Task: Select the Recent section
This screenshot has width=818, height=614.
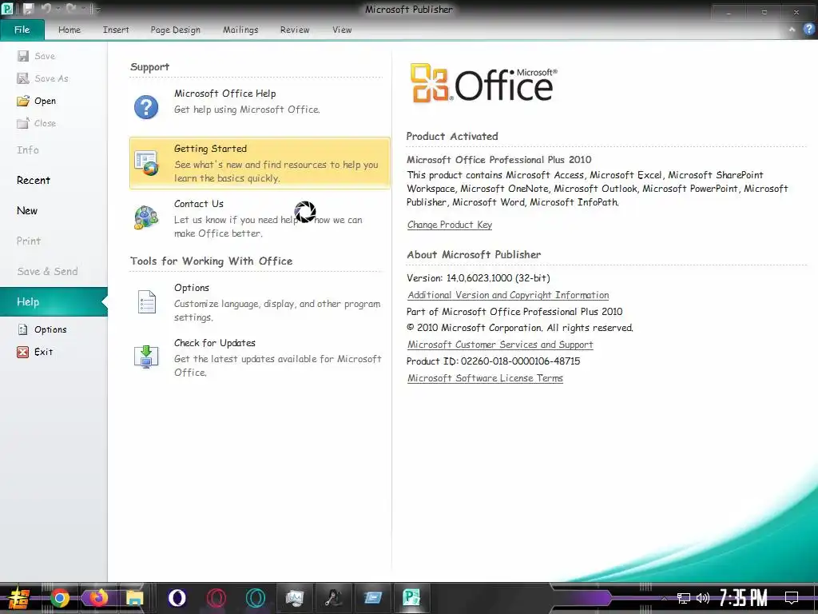Action: (34, 180)
